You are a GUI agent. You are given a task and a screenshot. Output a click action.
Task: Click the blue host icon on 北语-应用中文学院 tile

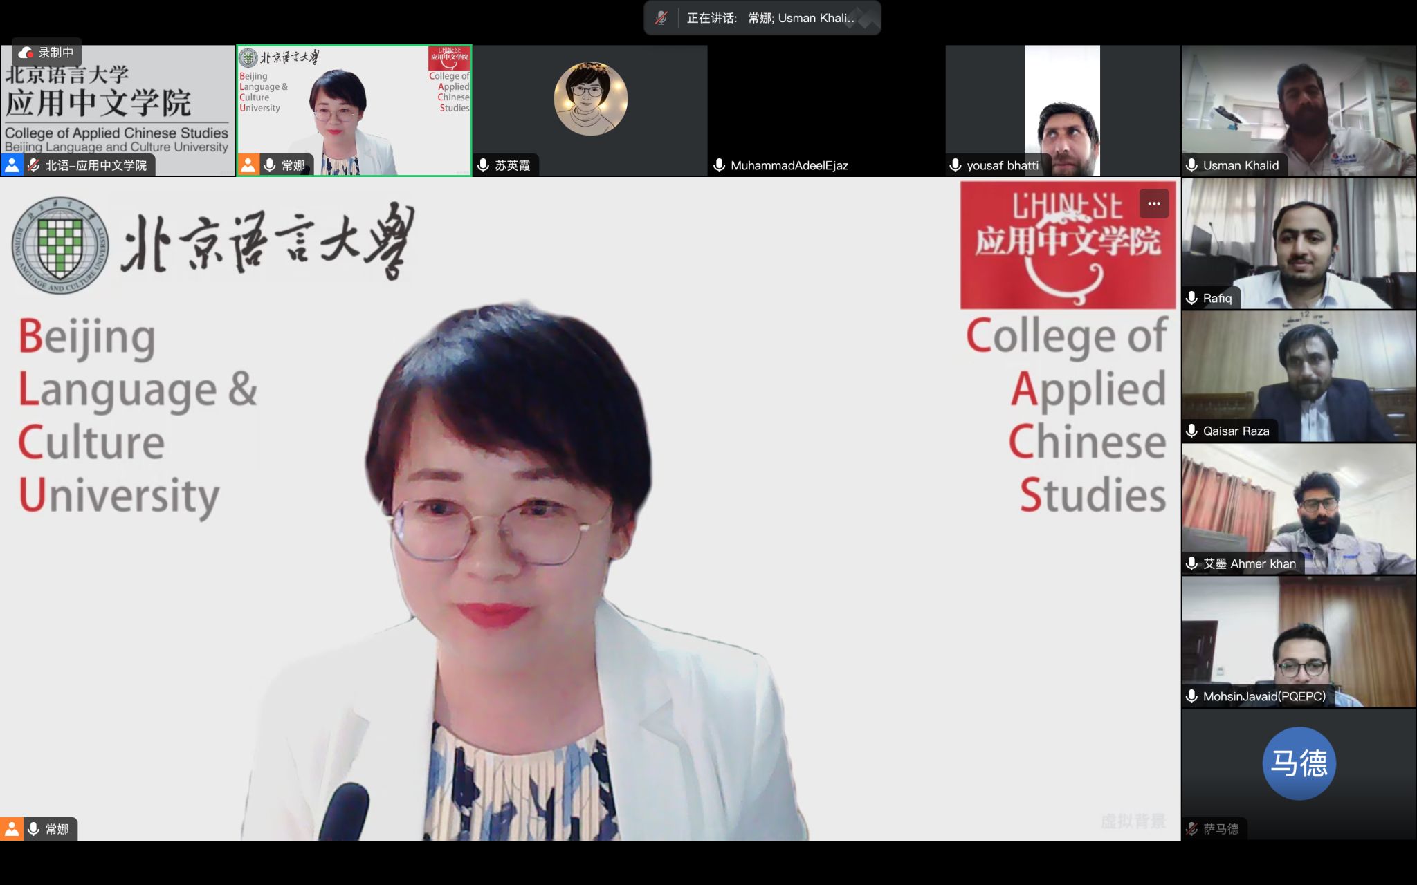point(12,165)
